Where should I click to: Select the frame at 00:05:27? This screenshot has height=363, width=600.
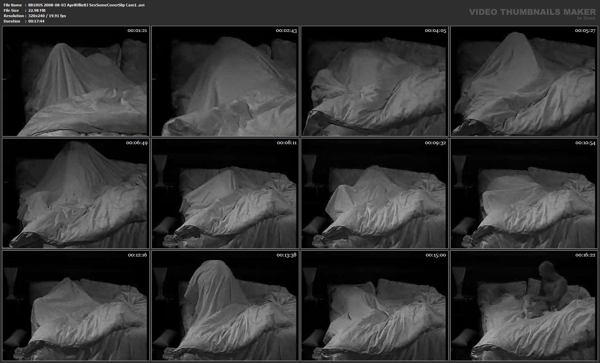pos(524,81)
